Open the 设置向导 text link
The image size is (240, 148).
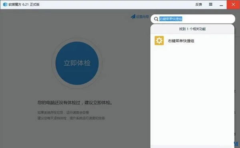point(142,17)
